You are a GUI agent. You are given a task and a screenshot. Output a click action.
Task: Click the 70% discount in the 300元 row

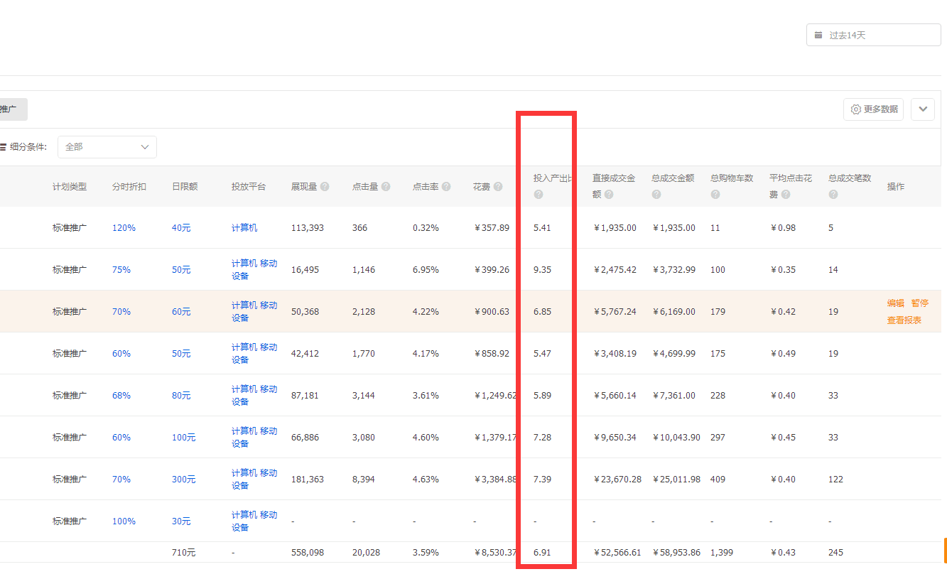point(121,480)
